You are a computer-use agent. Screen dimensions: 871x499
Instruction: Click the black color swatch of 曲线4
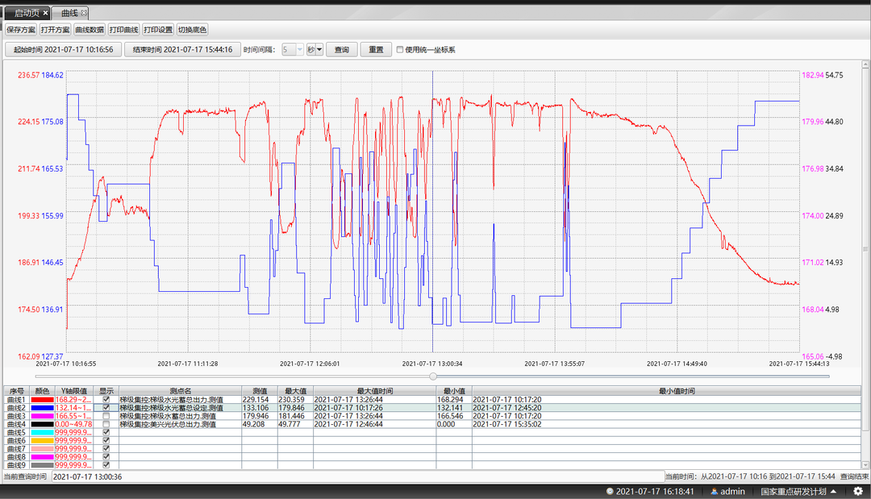[42, 424]
